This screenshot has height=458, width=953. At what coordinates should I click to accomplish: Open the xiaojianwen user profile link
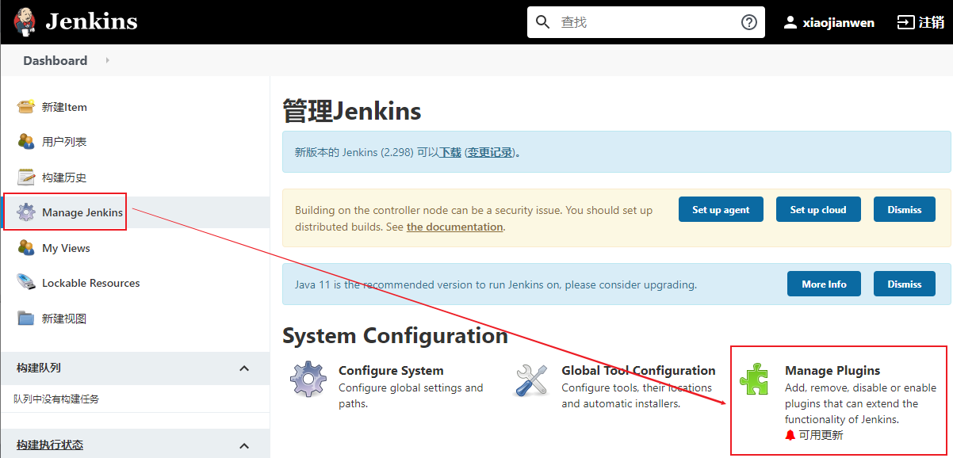click(x=839, y=22)
